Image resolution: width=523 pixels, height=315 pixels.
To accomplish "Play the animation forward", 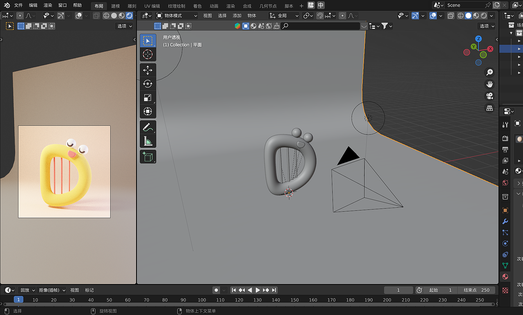I will (258, 290).
